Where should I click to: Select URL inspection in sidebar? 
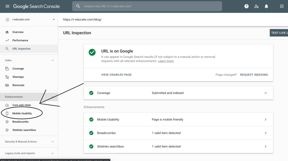[x=29, y=49]
